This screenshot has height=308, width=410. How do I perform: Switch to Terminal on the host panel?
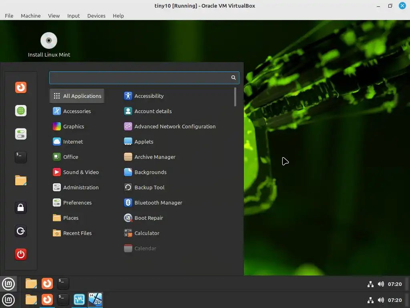coord(63,300)
